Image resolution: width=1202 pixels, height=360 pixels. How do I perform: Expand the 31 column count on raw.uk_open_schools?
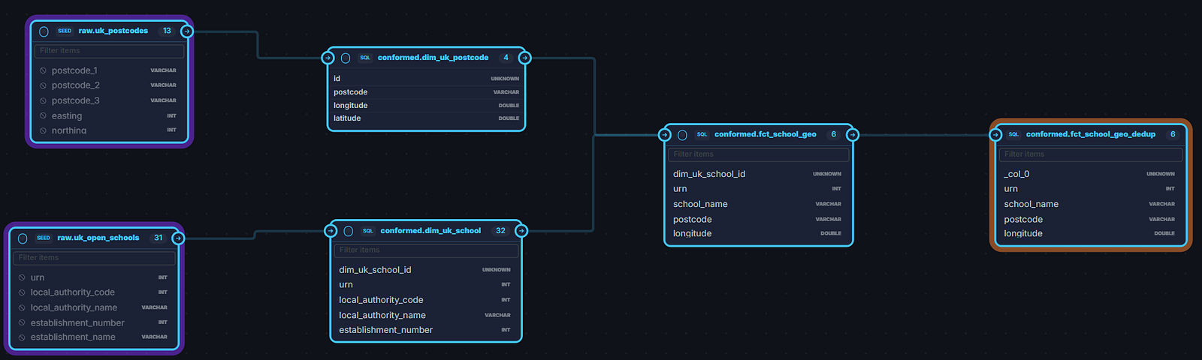[x=158, y=238]
